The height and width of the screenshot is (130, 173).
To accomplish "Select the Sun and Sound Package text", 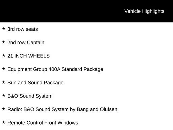I will 35,83.
